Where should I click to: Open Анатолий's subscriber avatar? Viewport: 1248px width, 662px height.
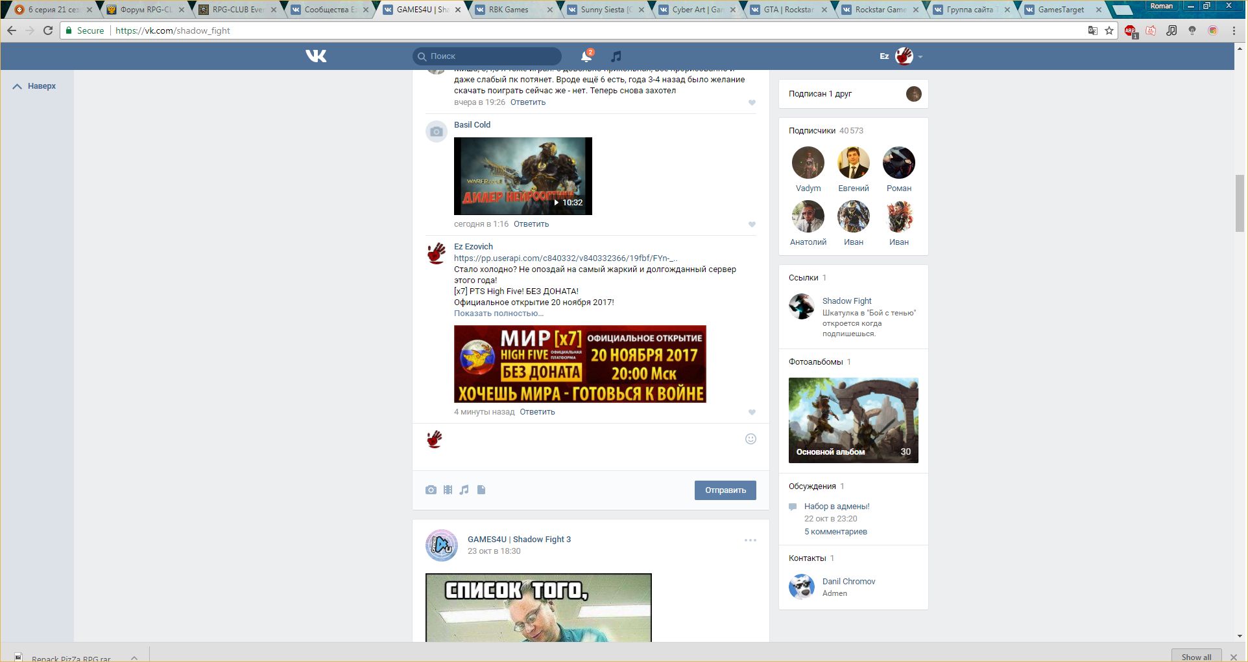808,216
